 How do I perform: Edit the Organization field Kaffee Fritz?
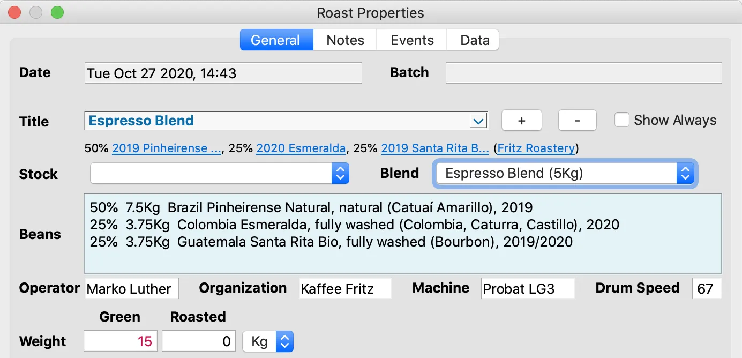pyautogui.click(x=345, y=288)
